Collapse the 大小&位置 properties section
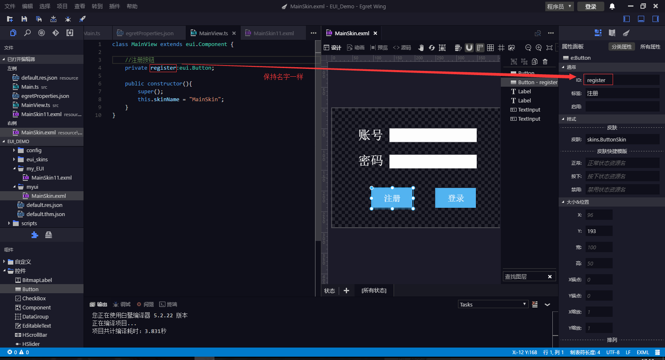Viewport: 665px width, 360px height. point(563,202)
